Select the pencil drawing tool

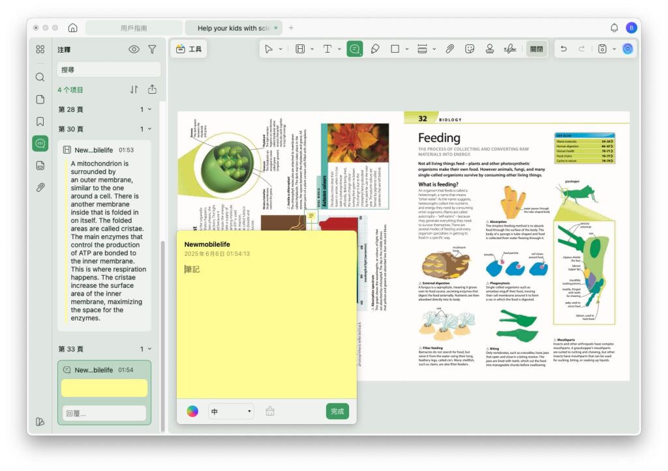[x=374, y=49]
